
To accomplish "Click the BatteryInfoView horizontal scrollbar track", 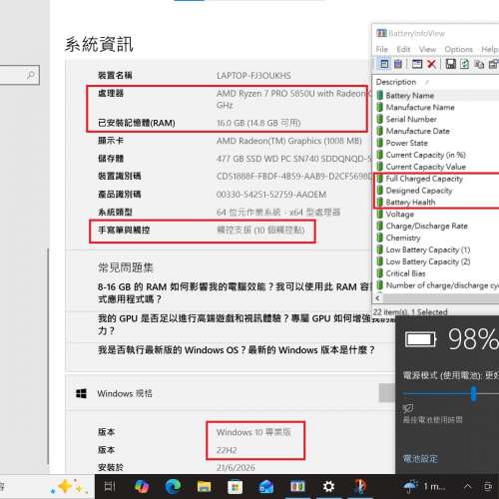I will point(441,298).
